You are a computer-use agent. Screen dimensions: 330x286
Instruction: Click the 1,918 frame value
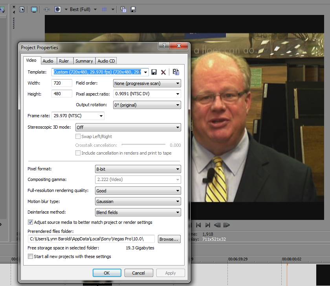click(x=208, y=234)
